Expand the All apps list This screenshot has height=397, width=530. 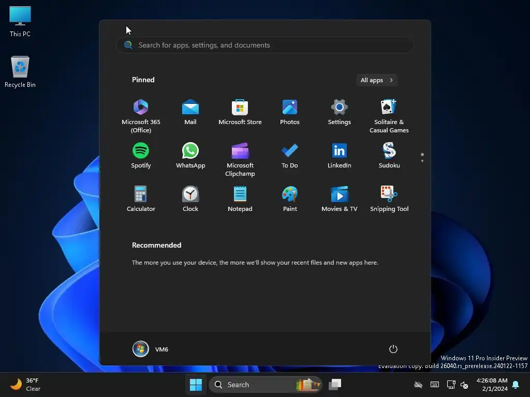tap(377, 80)
